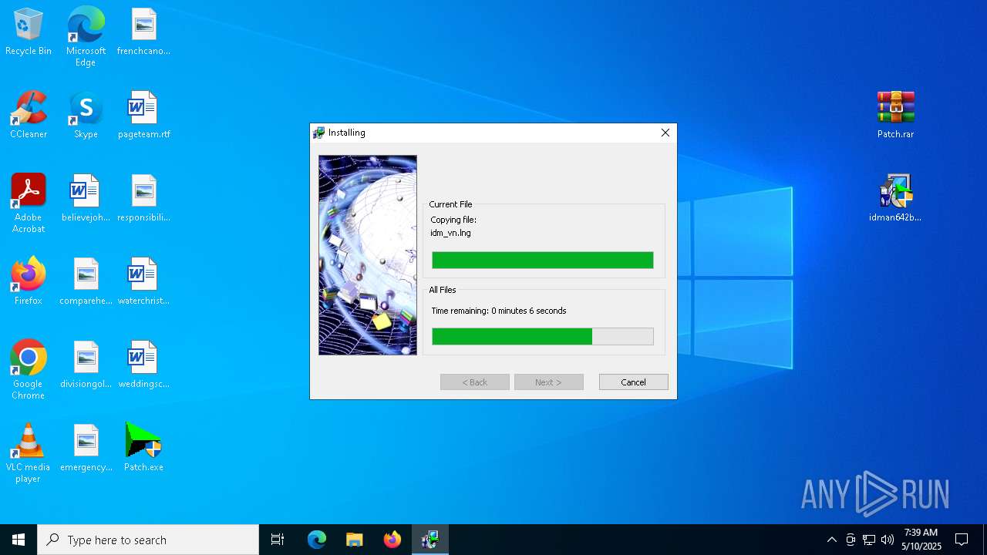This screenshot has width=987, height=555.
Task: Close the Installing dialog window
Action: (x=665, y=133)
